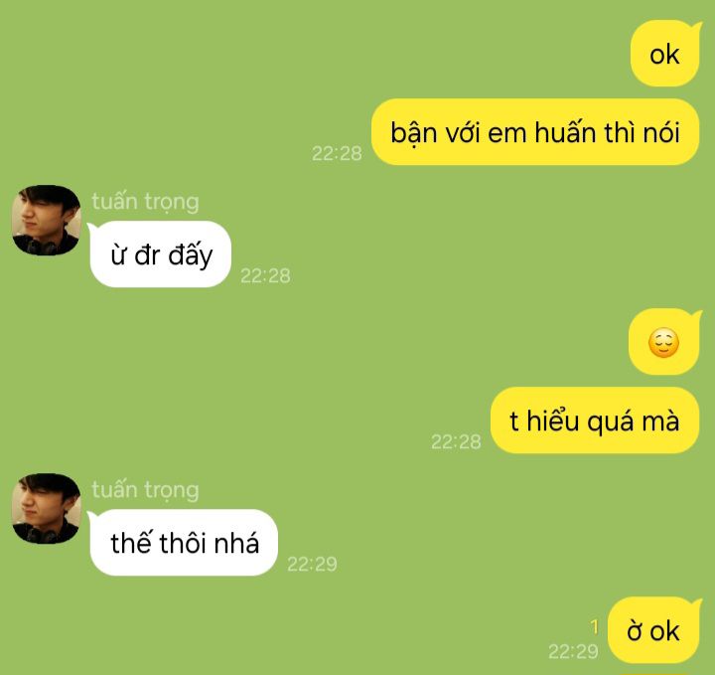This screenshot has width=715, height=675.
Task: Select the white 'ừ đr đấy' bubble
Action: [161, 254]
